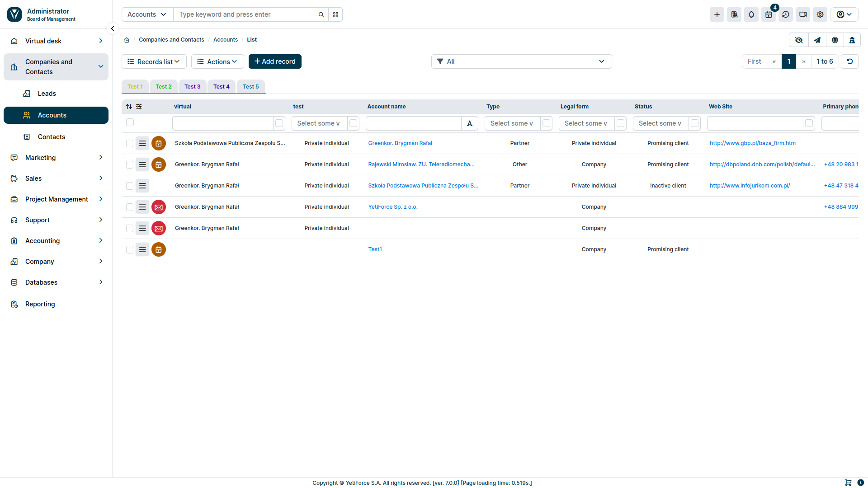
Task: Click the search magnifier icon
Action: (x=321, y=14)
